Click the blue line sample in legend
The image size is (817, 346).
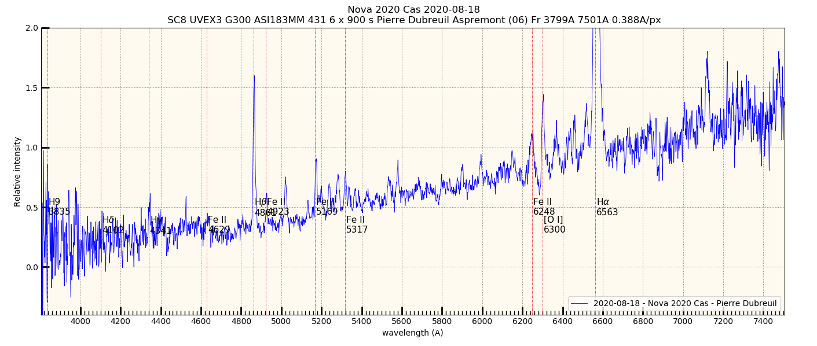click(580, 303)
